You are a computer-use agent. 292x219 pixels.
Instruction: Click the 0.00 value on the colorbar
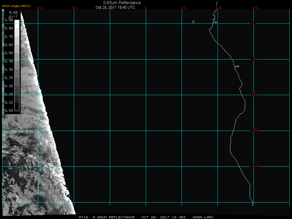(9, 111)
